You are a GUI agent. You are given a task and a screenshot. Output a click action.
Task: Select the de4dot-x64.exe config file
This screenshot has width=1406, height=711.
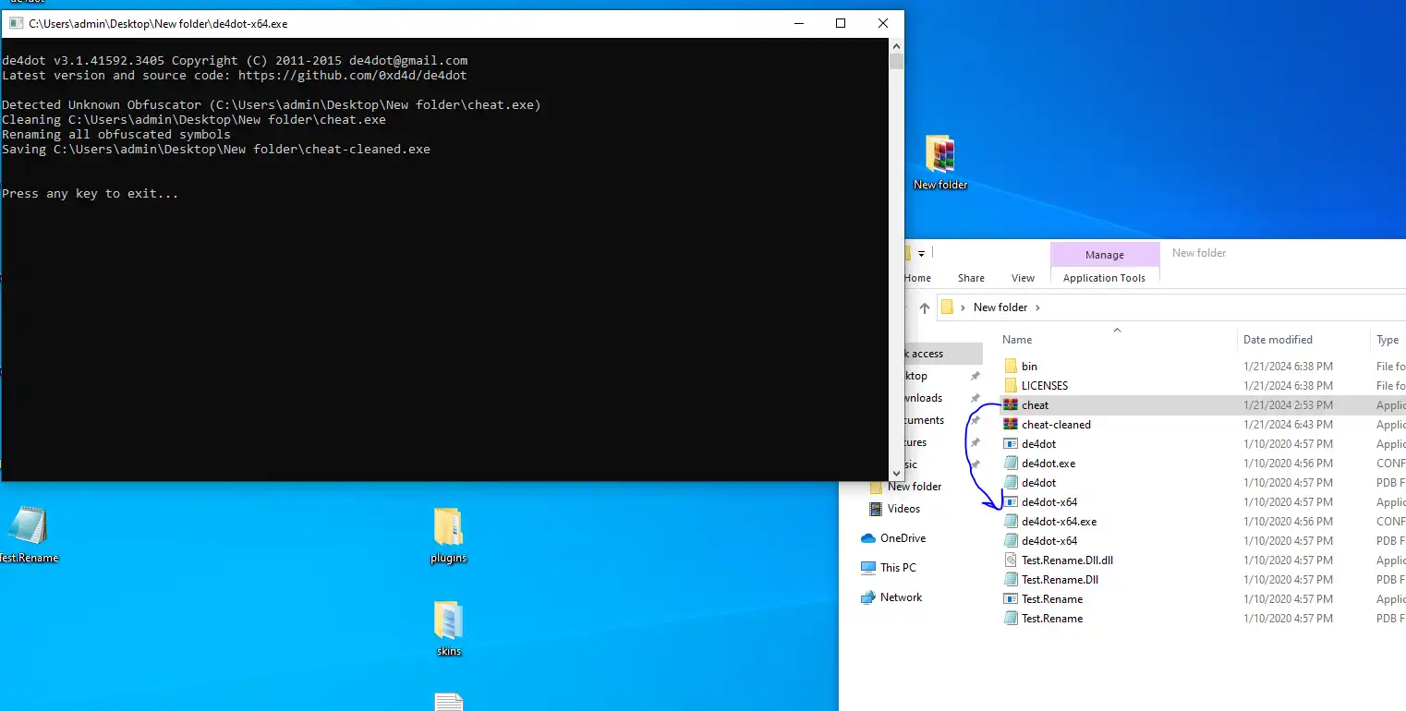point(1059,522)
